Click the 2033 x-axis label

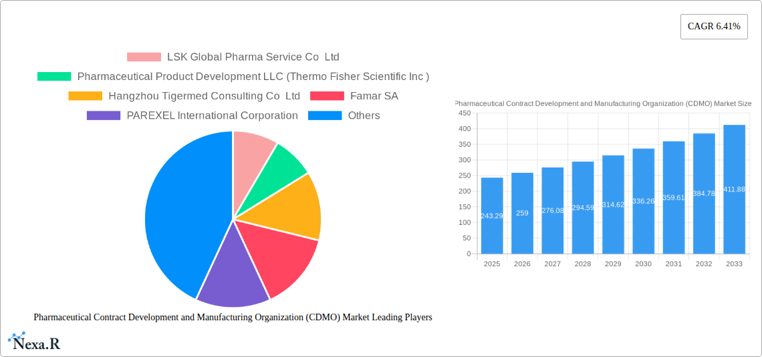[x=735, y=264]
